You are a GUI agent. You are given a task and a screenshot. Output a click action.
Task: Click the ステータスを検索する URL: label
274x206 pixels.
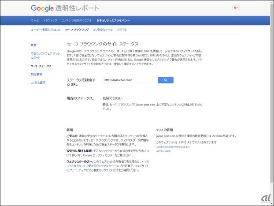pos(81,82)
